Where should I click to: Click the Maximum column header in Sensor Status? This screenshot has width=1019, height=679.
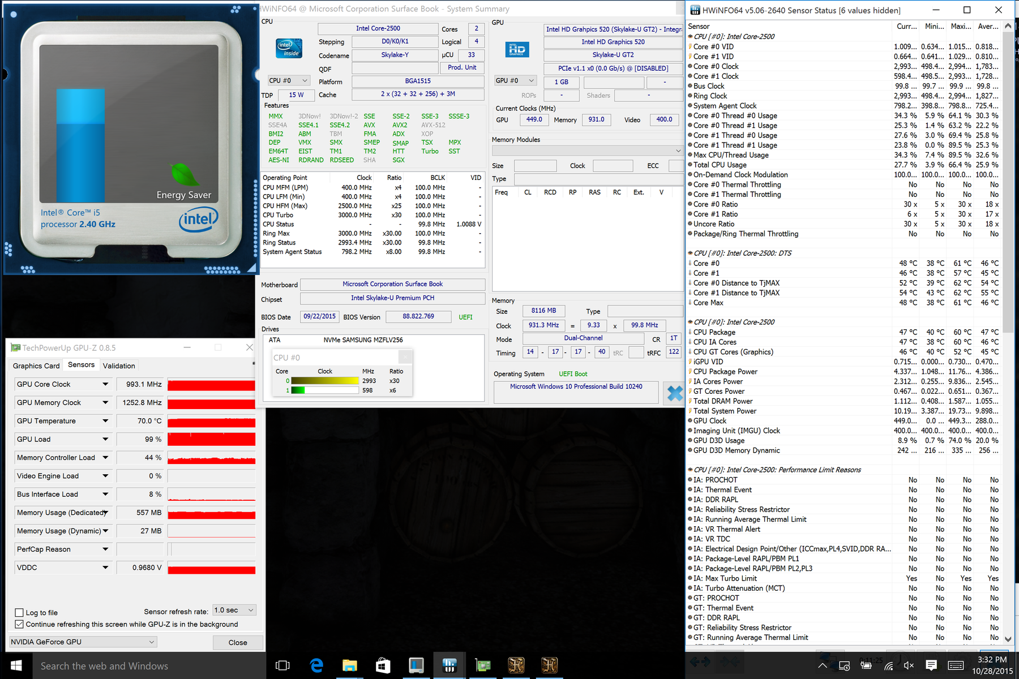(x=961, y=26)
